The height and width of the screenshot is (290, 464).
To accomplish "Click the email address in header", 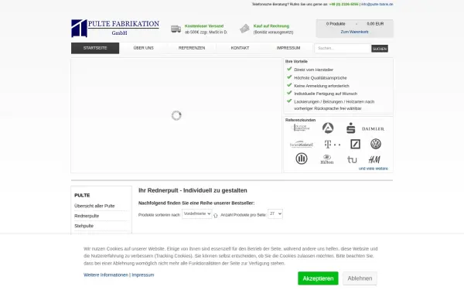I will (x=377, y=5).
